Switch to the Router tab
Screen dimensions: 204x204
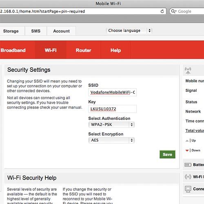(84, 50)
